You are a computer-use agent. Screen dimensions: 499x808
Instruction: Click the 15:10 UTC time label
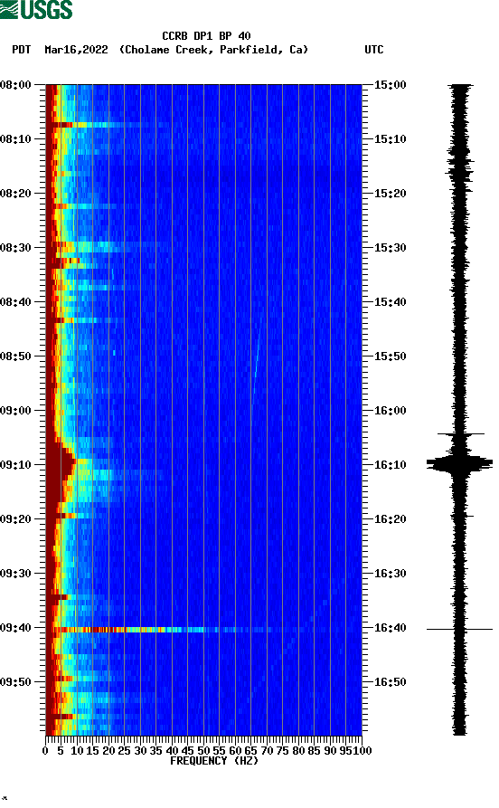(x=390, y=139)
